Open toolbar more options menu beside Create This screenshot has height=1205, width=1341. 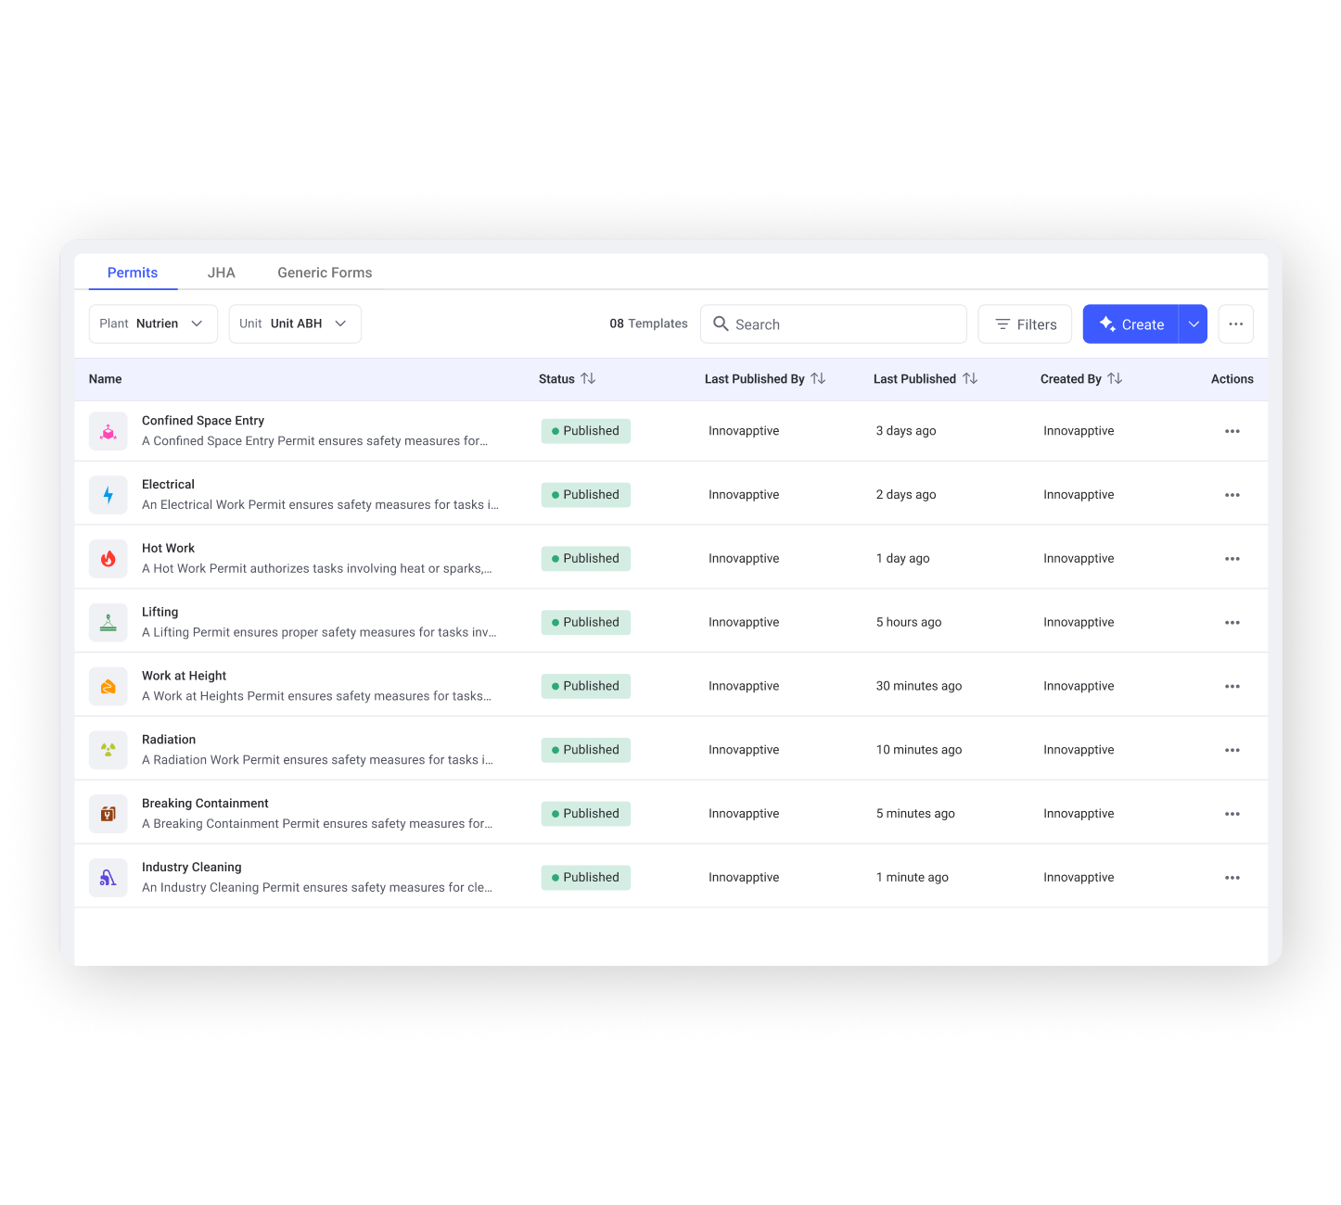[1235, 324]
